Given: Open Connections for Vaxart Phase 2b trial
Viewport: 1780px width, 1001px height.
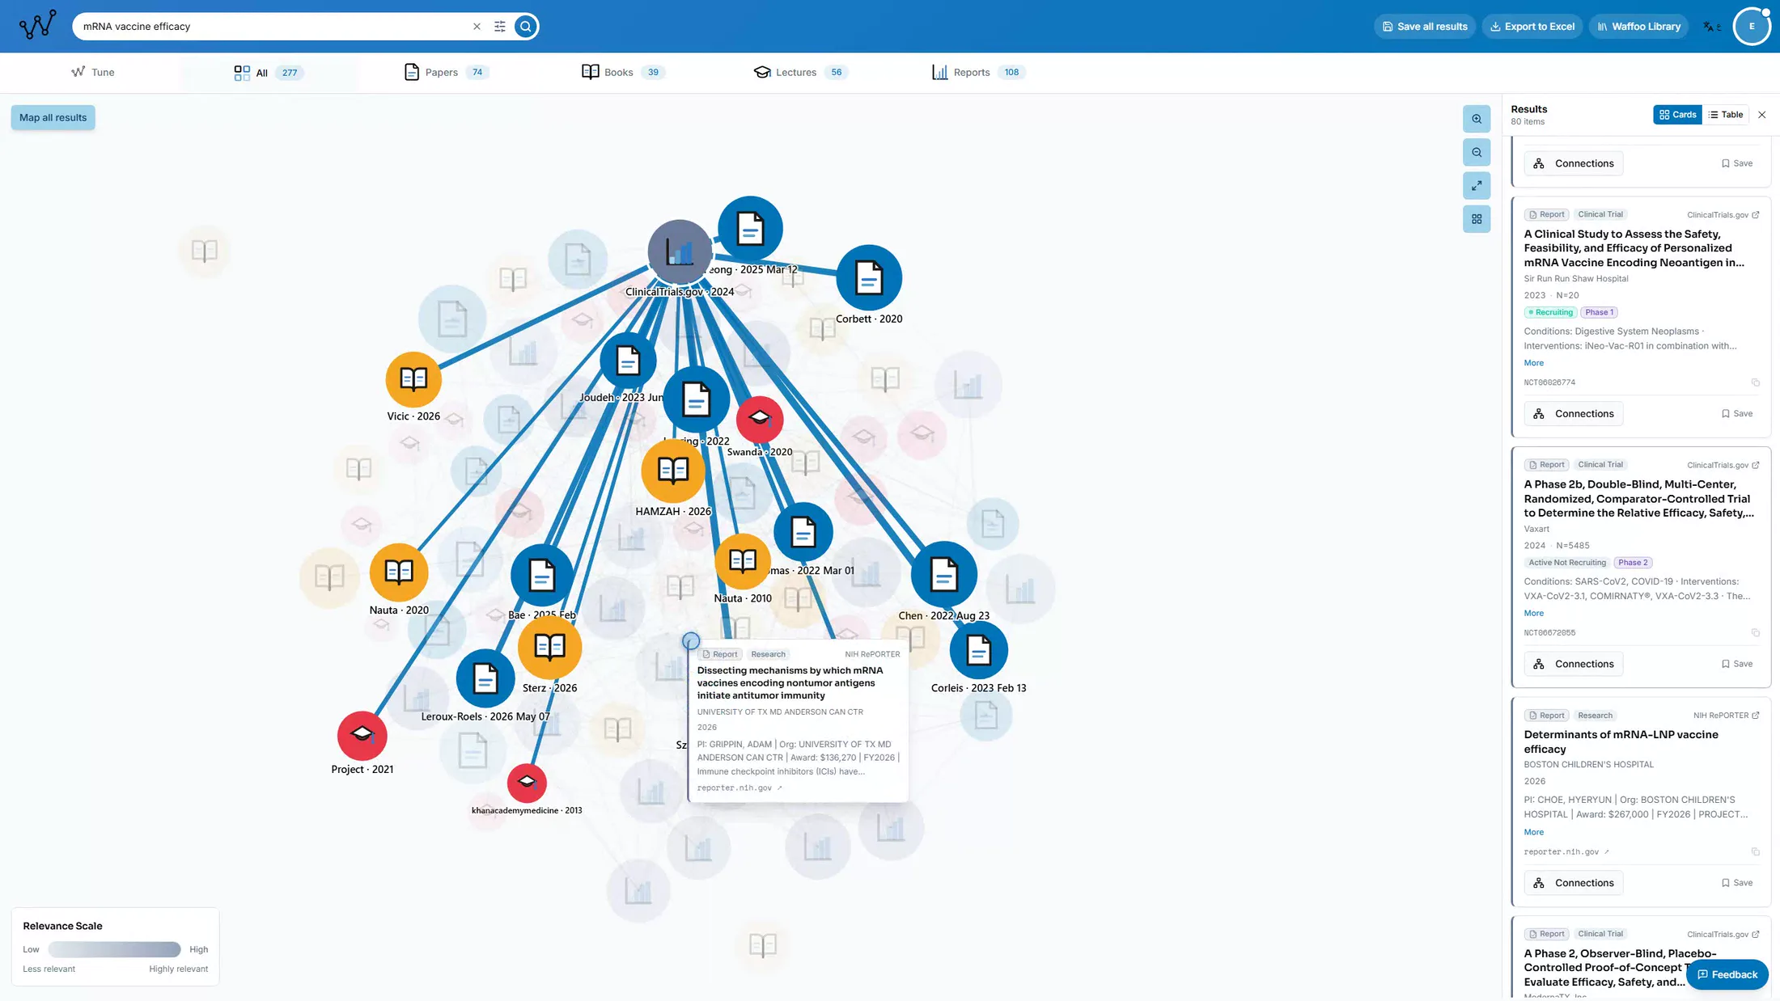Looking at the screenshot, I should 1574,664.
